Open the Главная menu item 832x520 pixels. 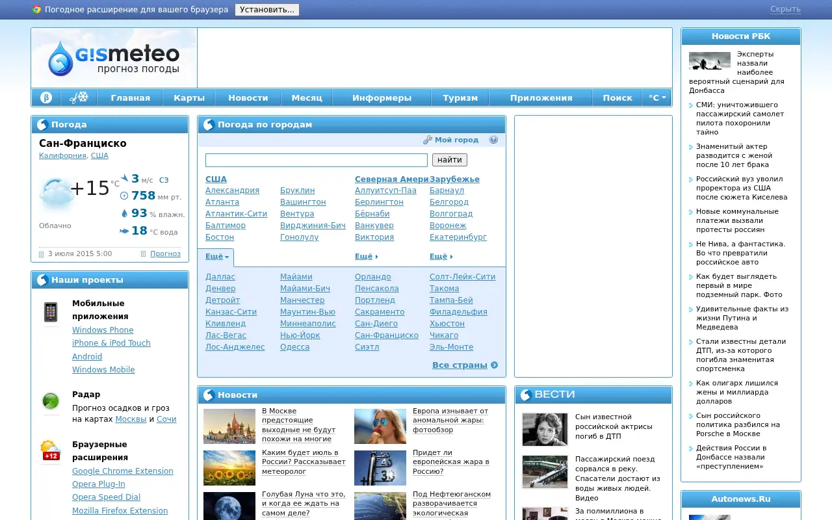131,97
